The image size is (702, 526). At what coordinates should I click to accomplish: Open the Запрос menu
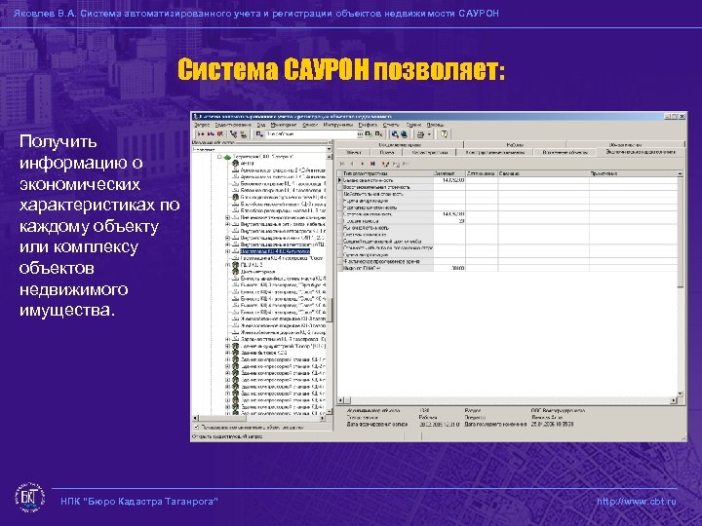[203, 125]
